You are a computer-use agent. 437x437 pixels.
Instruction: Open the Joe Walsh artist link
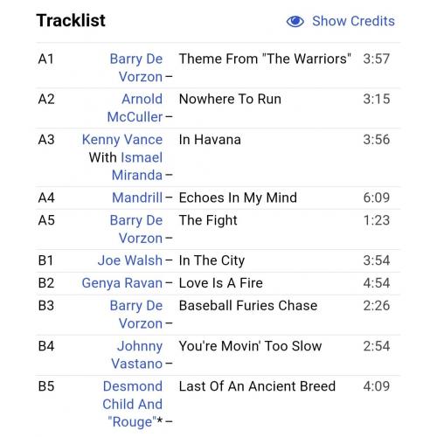[130, 260]
